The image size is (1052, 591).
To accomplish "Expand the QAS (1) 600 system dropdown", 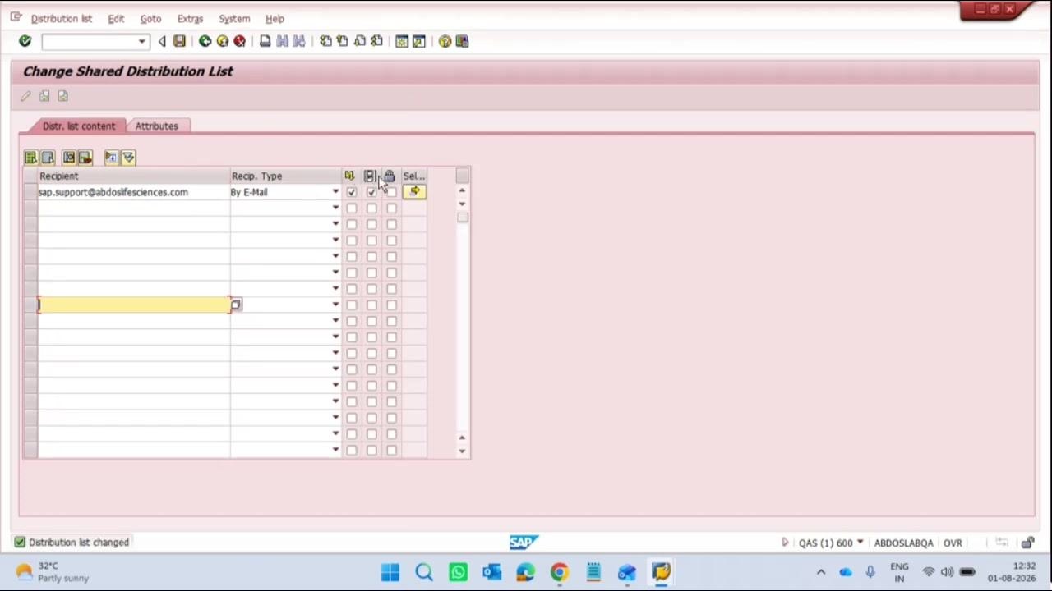I will (860, 543).
